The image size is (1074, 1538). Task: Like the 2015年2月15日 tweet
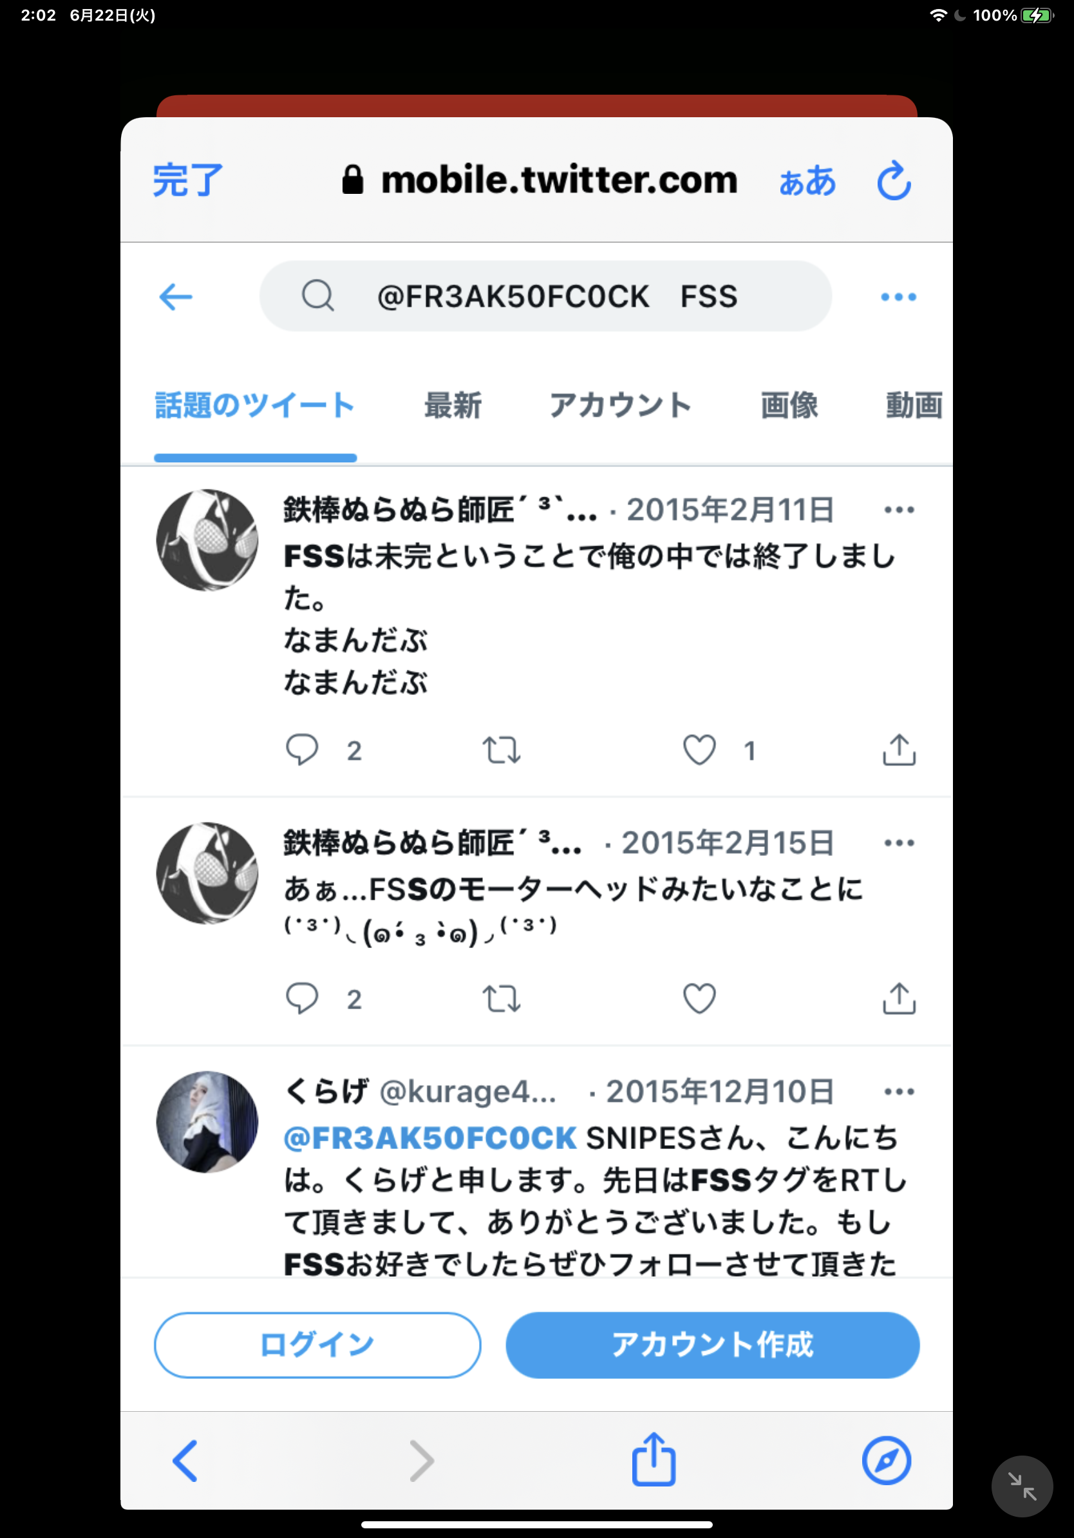(700, 998)
